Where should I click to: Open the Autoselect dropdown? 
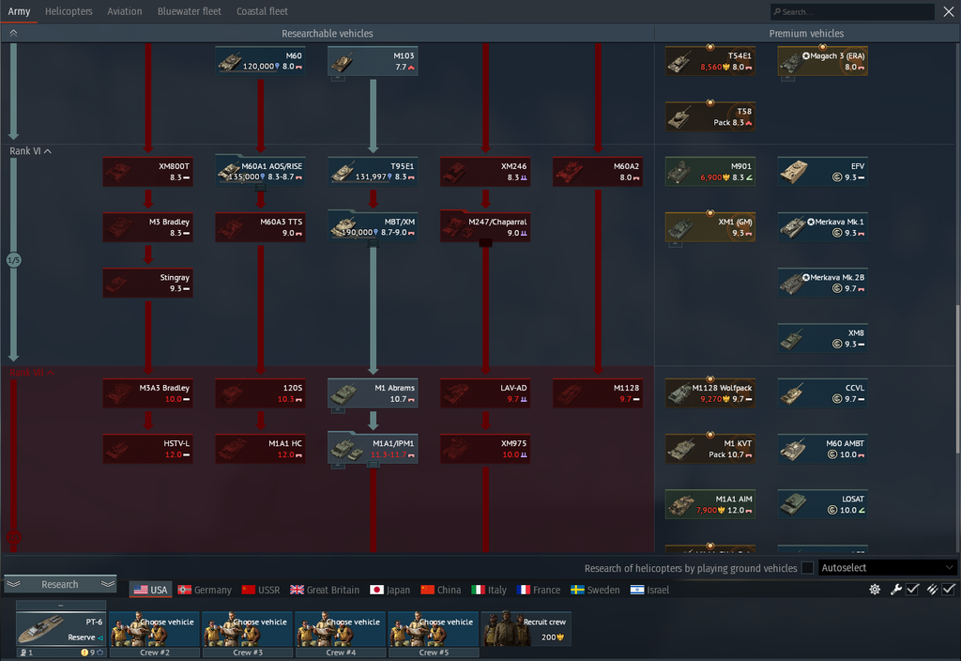pyautogui.click(x=887, y=568)
